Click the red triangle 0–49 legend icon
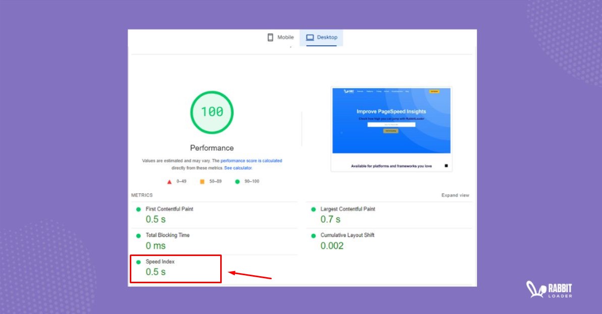The height and width of the screenshot is (314, 602). pos(169,181)
